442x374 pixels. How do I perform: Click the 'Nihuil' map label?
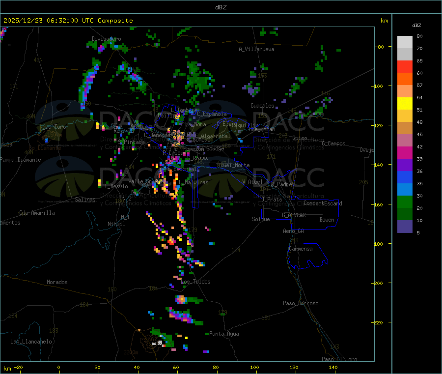coord(116,224)
